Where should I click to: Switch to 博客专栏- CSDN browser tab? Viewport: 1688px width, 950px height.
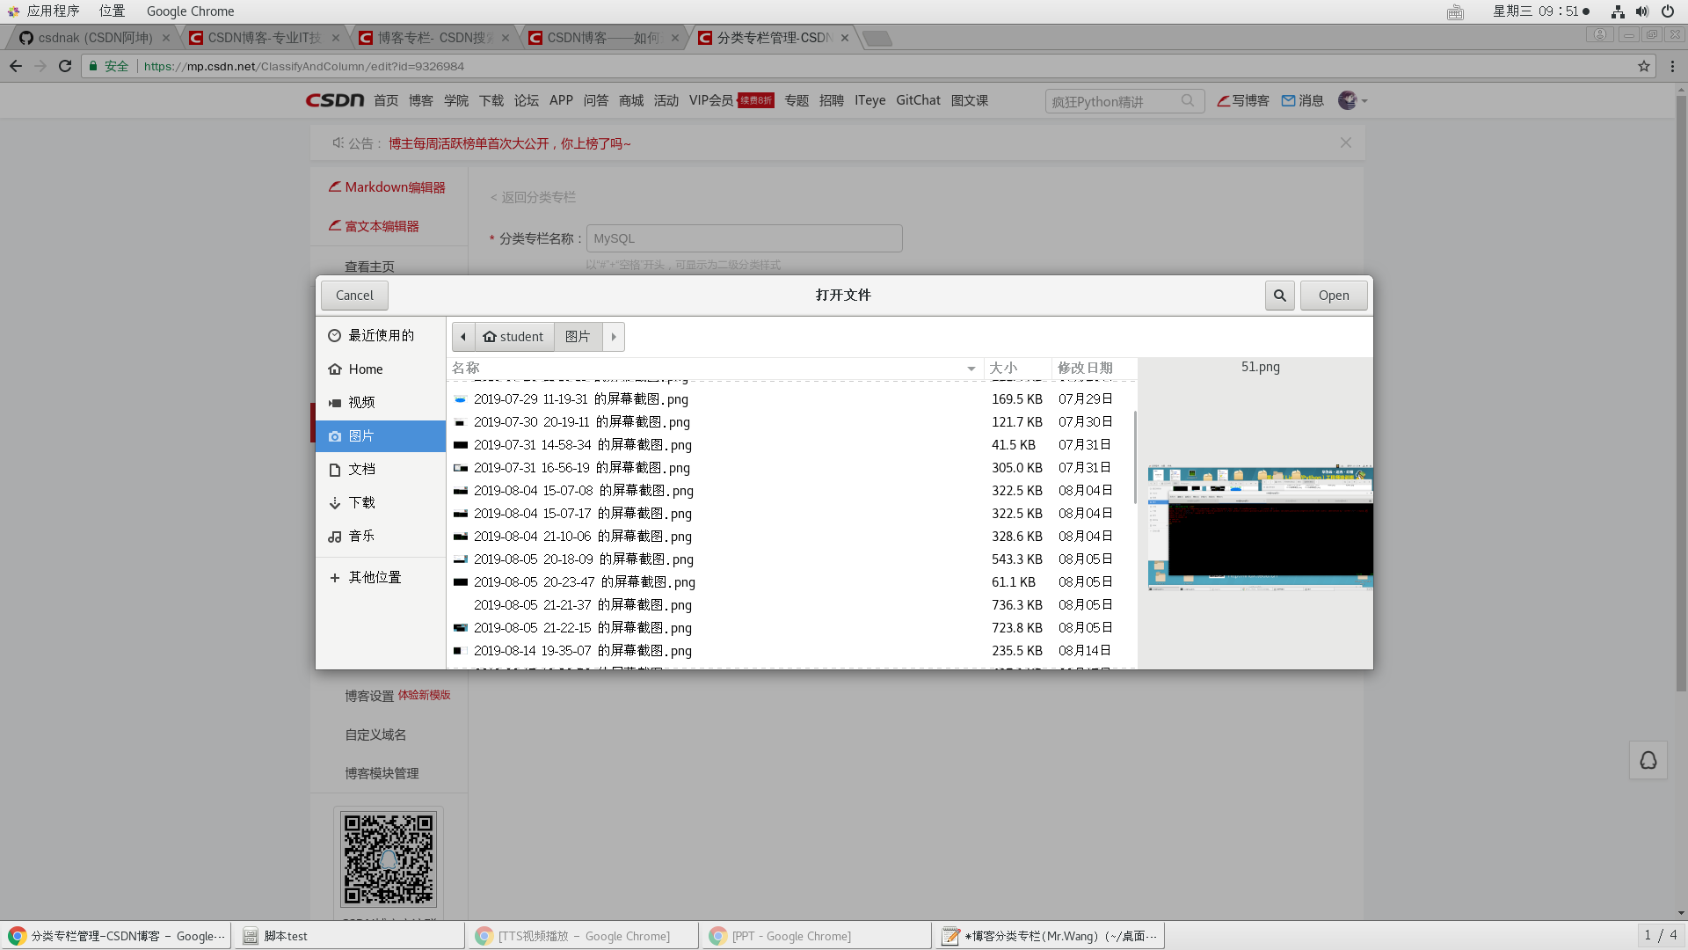[434, 38]
